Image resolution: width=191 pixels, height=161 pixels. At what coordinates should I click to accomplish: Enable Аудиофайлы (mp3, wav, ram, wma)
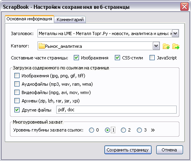[x=17, y=84]
